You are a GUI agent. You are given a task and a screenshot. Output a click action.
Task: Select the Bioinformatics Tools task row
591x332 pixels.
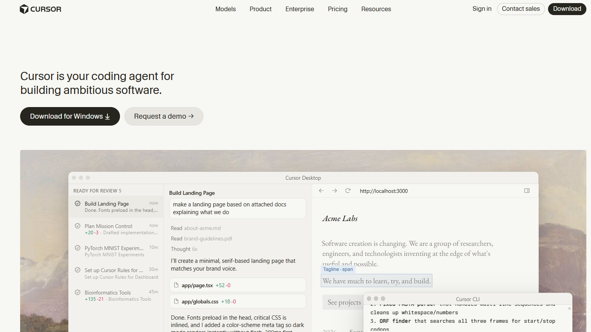[116, 296]
